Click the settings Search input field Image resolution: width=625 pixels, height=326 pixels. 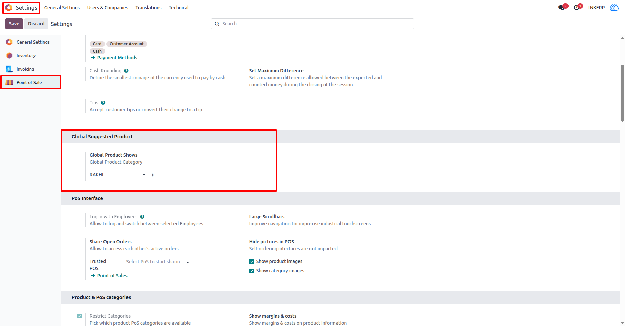coord(312,24)
